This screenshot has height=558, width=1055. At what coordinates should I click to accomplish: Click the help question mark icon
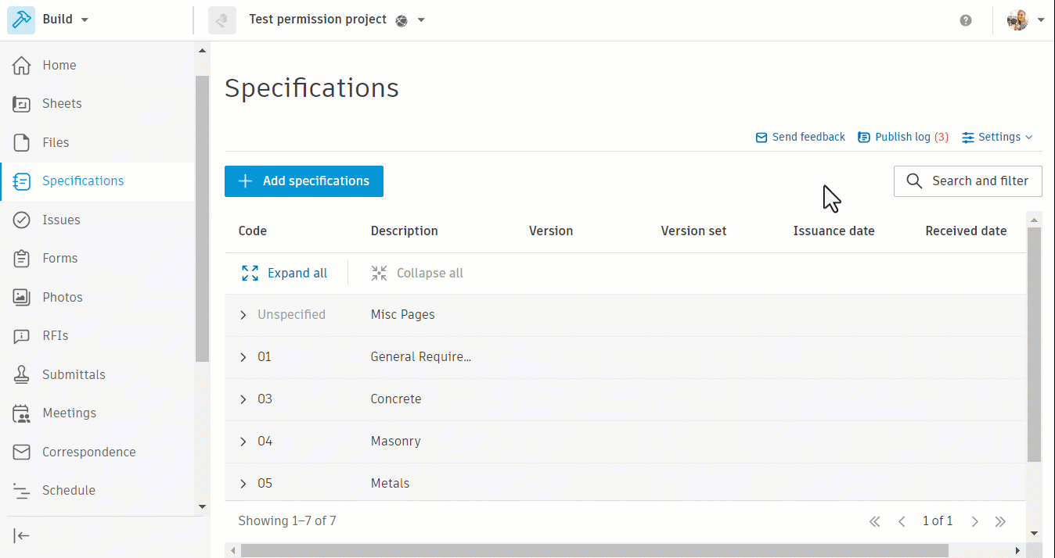966,20
